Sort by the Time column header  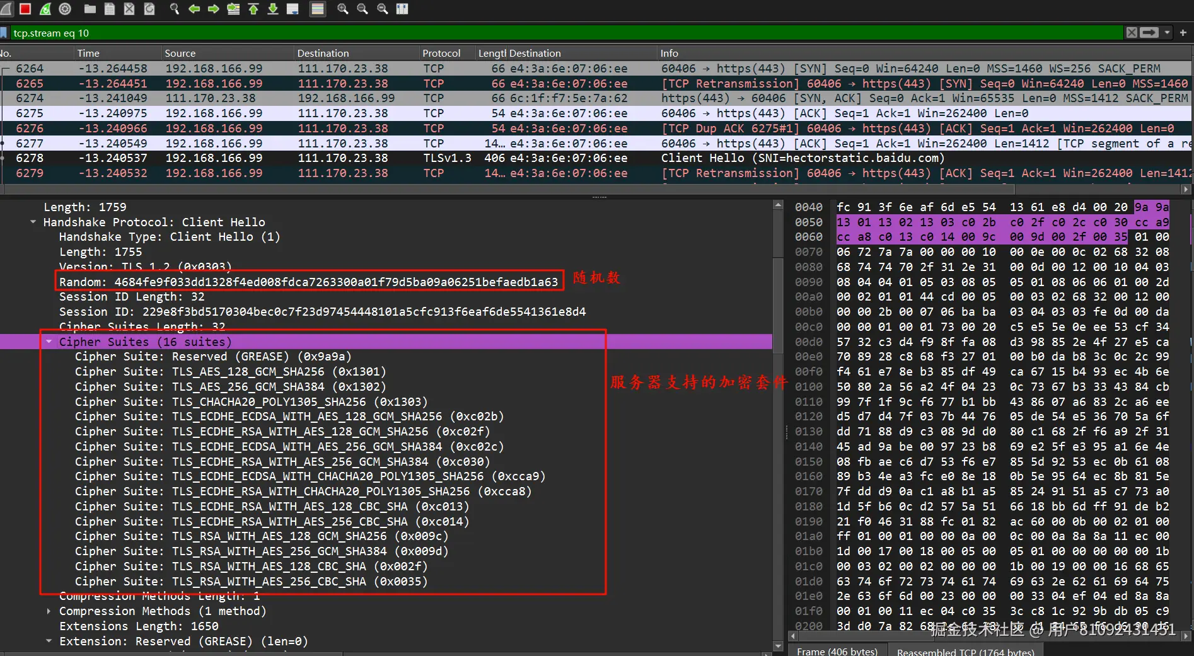[x=117, y=54]
